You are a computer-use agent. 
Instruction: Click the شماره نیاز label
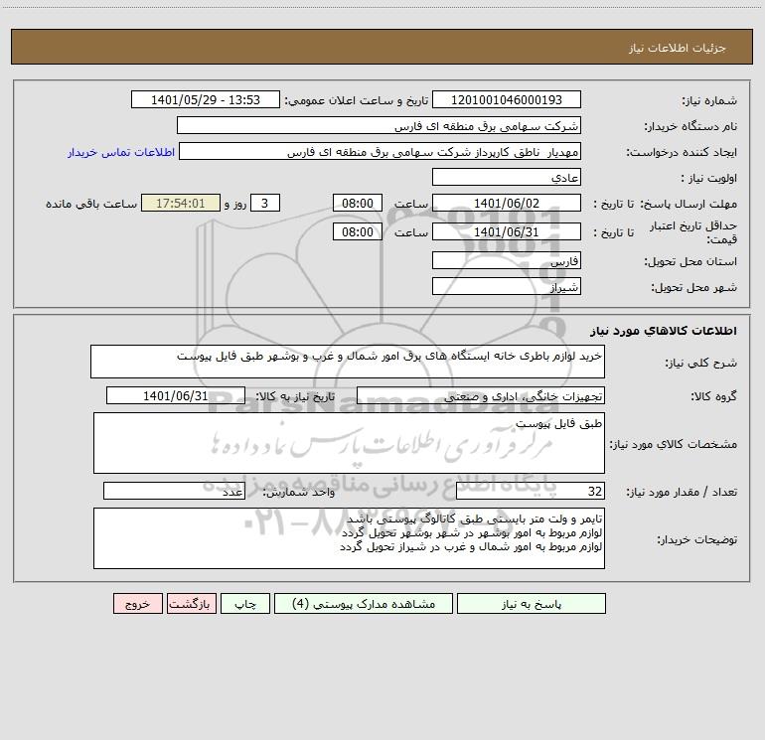[709, 100]
